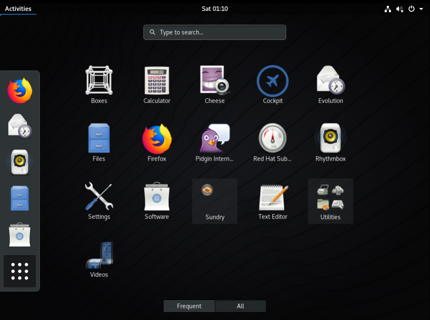430x320 pixels.
Task: Launch the Text Editor
Action: [x=273, y=201]
